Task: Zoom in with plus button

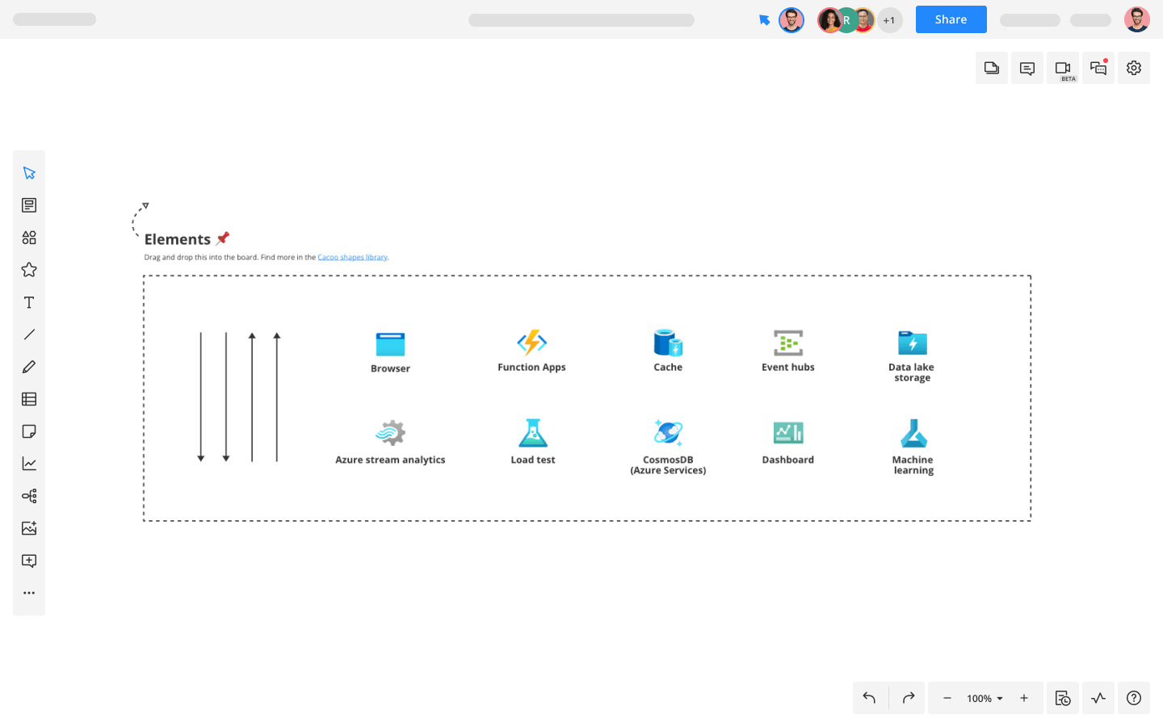Action: [1024, 698]
